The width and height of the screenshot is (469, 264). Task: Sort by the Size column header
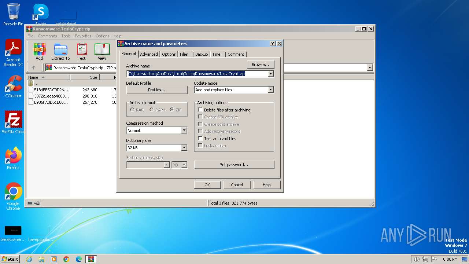[85, 77]
